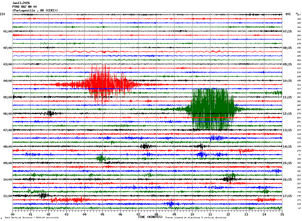Select the 13:15 UTC time marker

pos(287,130)
